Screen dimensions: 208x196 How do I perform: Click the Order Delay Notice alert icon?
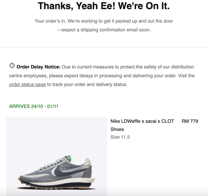tap(12, 66)
